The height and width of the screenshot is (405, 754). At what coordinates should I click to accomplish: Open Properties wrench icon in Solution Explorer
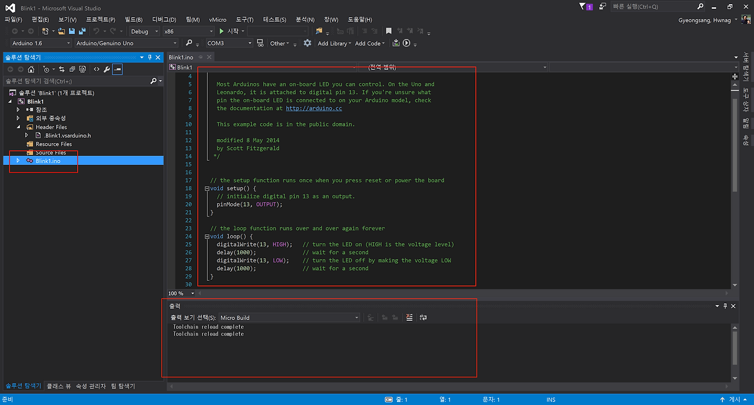pyautogui.click(x=107, y=69)
